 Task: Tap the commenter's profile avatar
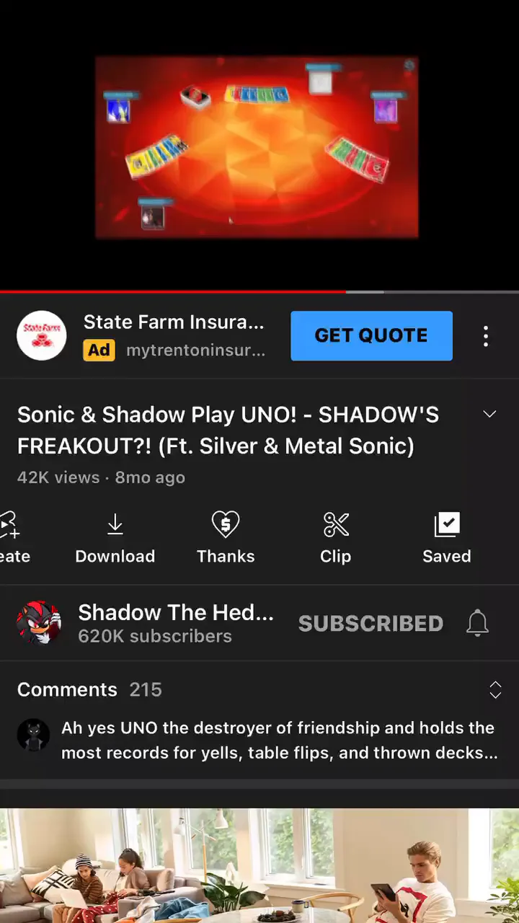33,735
